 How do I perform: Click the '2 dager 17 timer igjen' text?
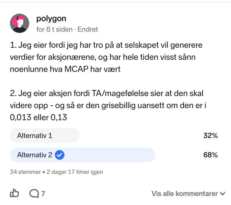click(x=75, y=172)
